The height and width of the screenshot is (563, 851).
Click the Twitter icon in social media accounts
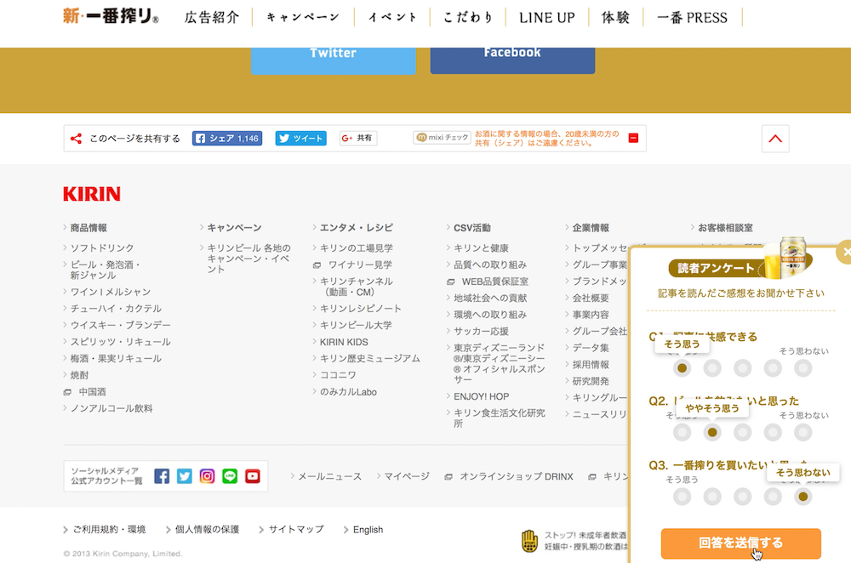[x=185, y=476]
